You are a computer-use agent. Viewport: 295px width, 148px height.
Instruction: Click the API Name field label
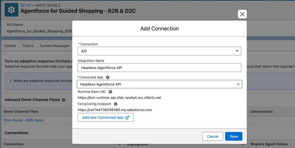point(15,24)
